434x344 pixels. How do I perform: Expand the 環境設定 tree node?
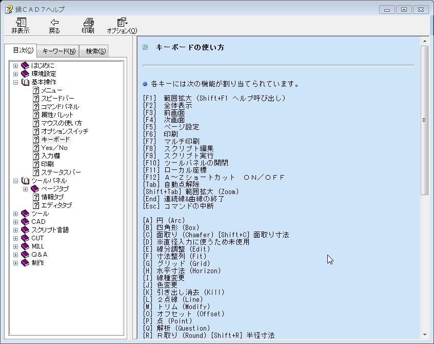coord(15,74)
